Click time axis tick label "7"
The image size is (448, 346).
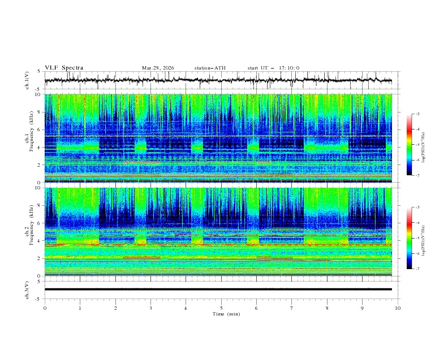point(292,308)
